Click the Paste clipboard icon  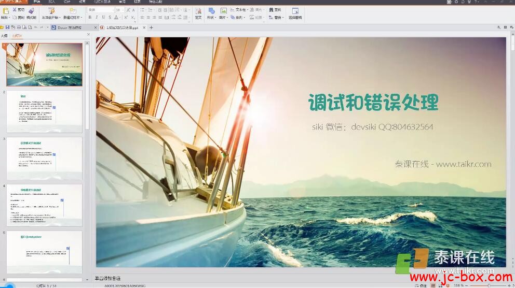click(x=6, y=11)
